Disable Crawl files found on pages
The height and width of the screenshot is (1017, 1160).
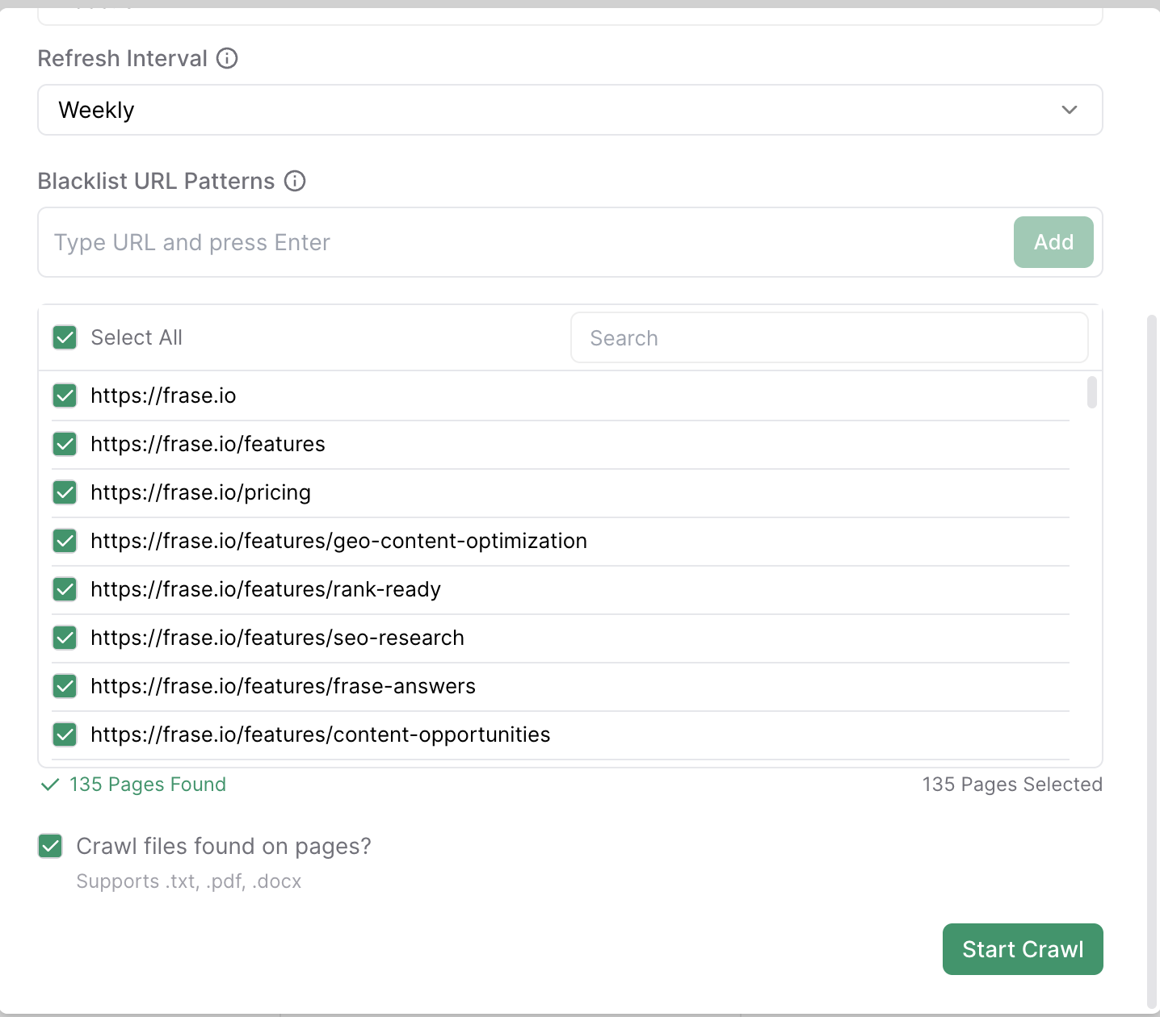[50, 846]
